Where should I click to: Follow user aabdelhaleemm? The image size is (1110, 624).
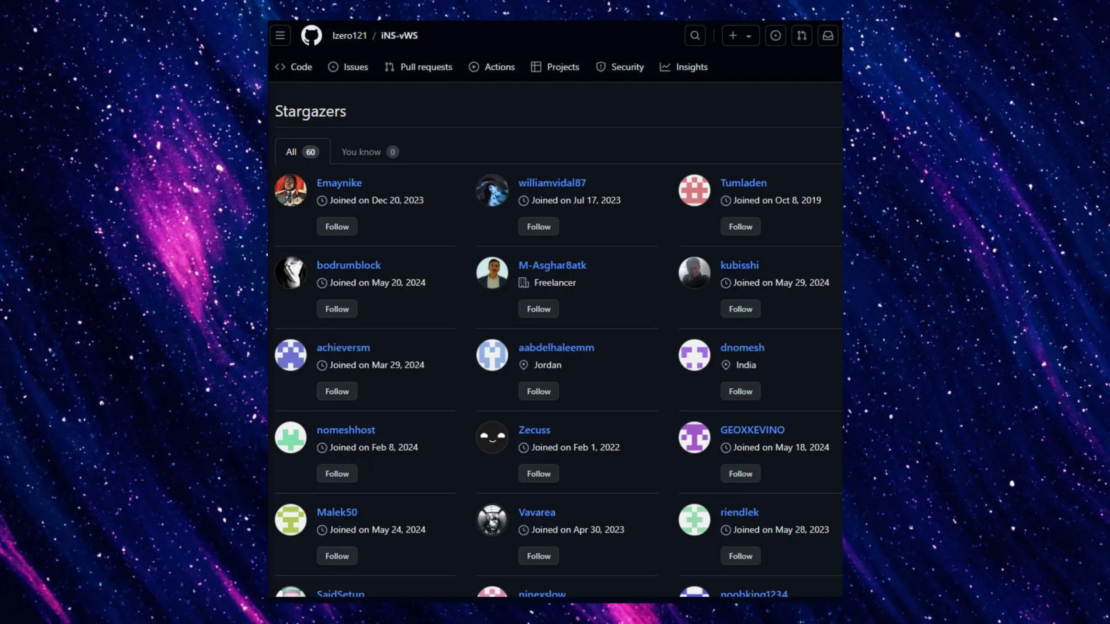click(x=539, y=391)
